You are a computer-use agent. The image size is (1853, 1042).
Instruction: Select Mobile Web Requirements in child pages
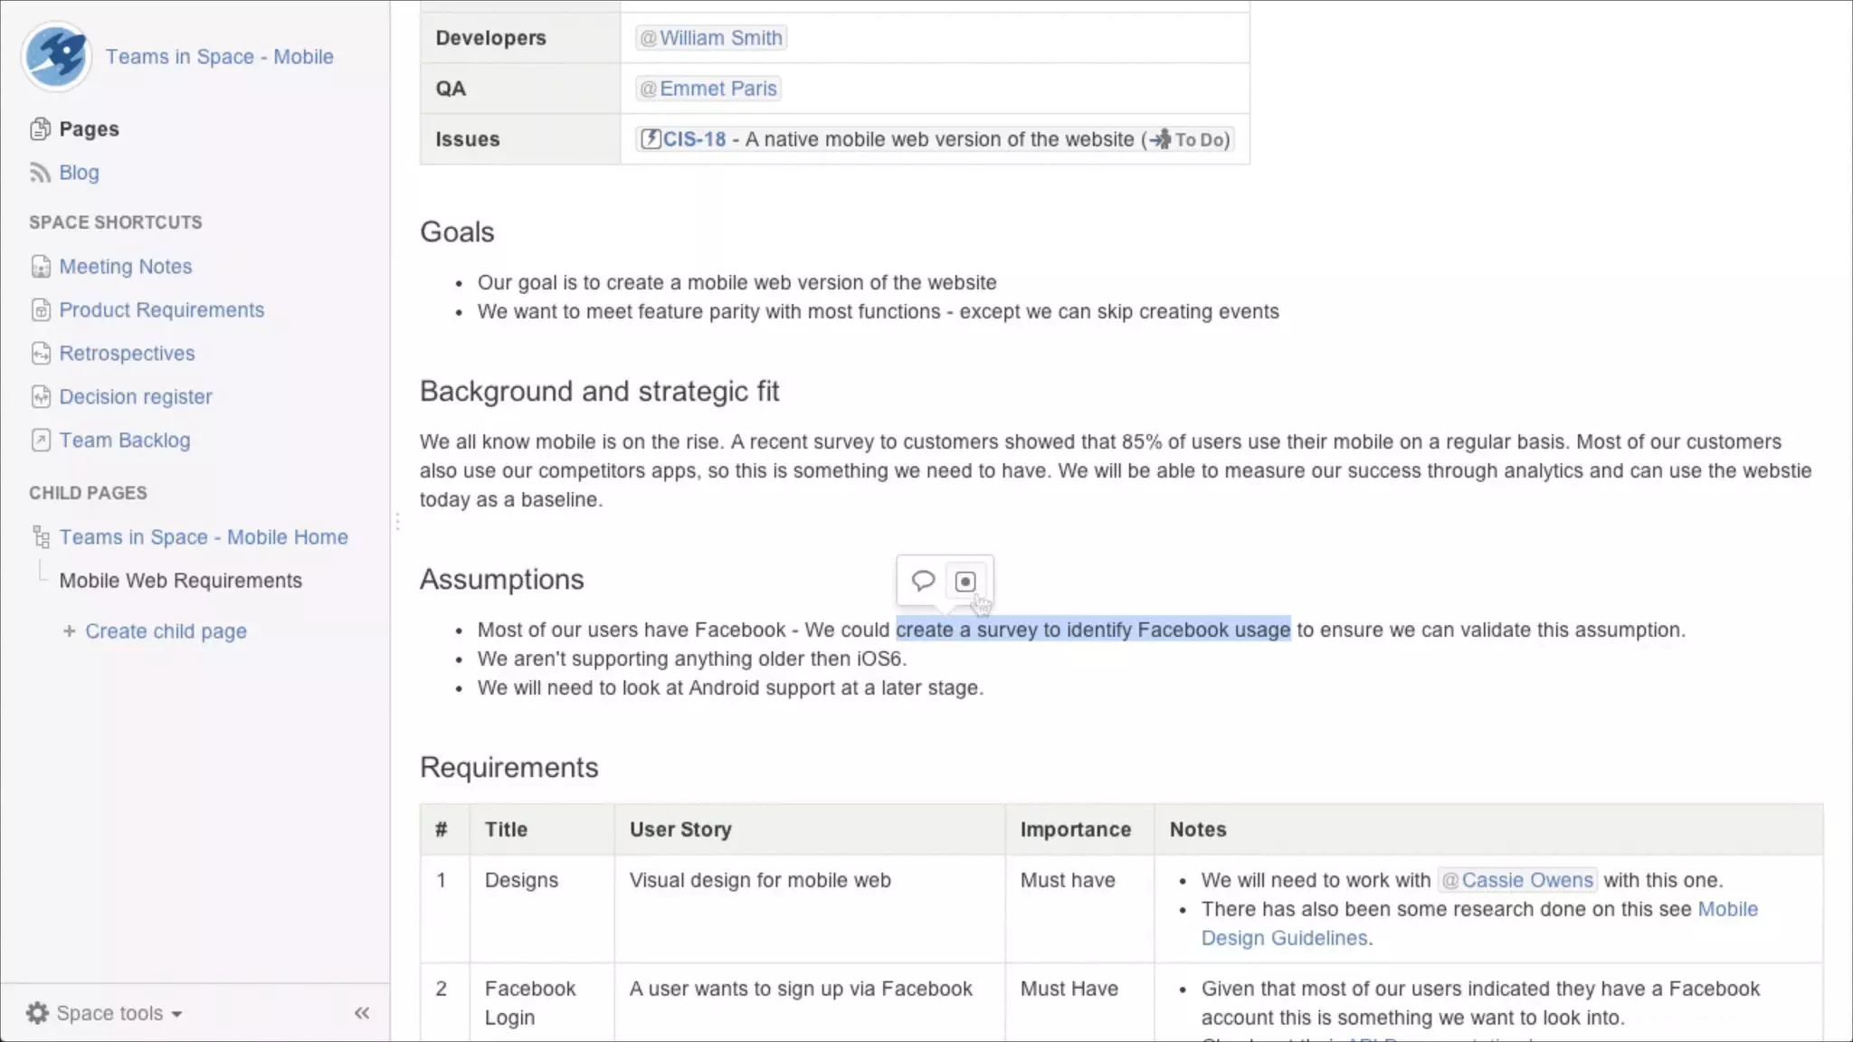point(180,581)
